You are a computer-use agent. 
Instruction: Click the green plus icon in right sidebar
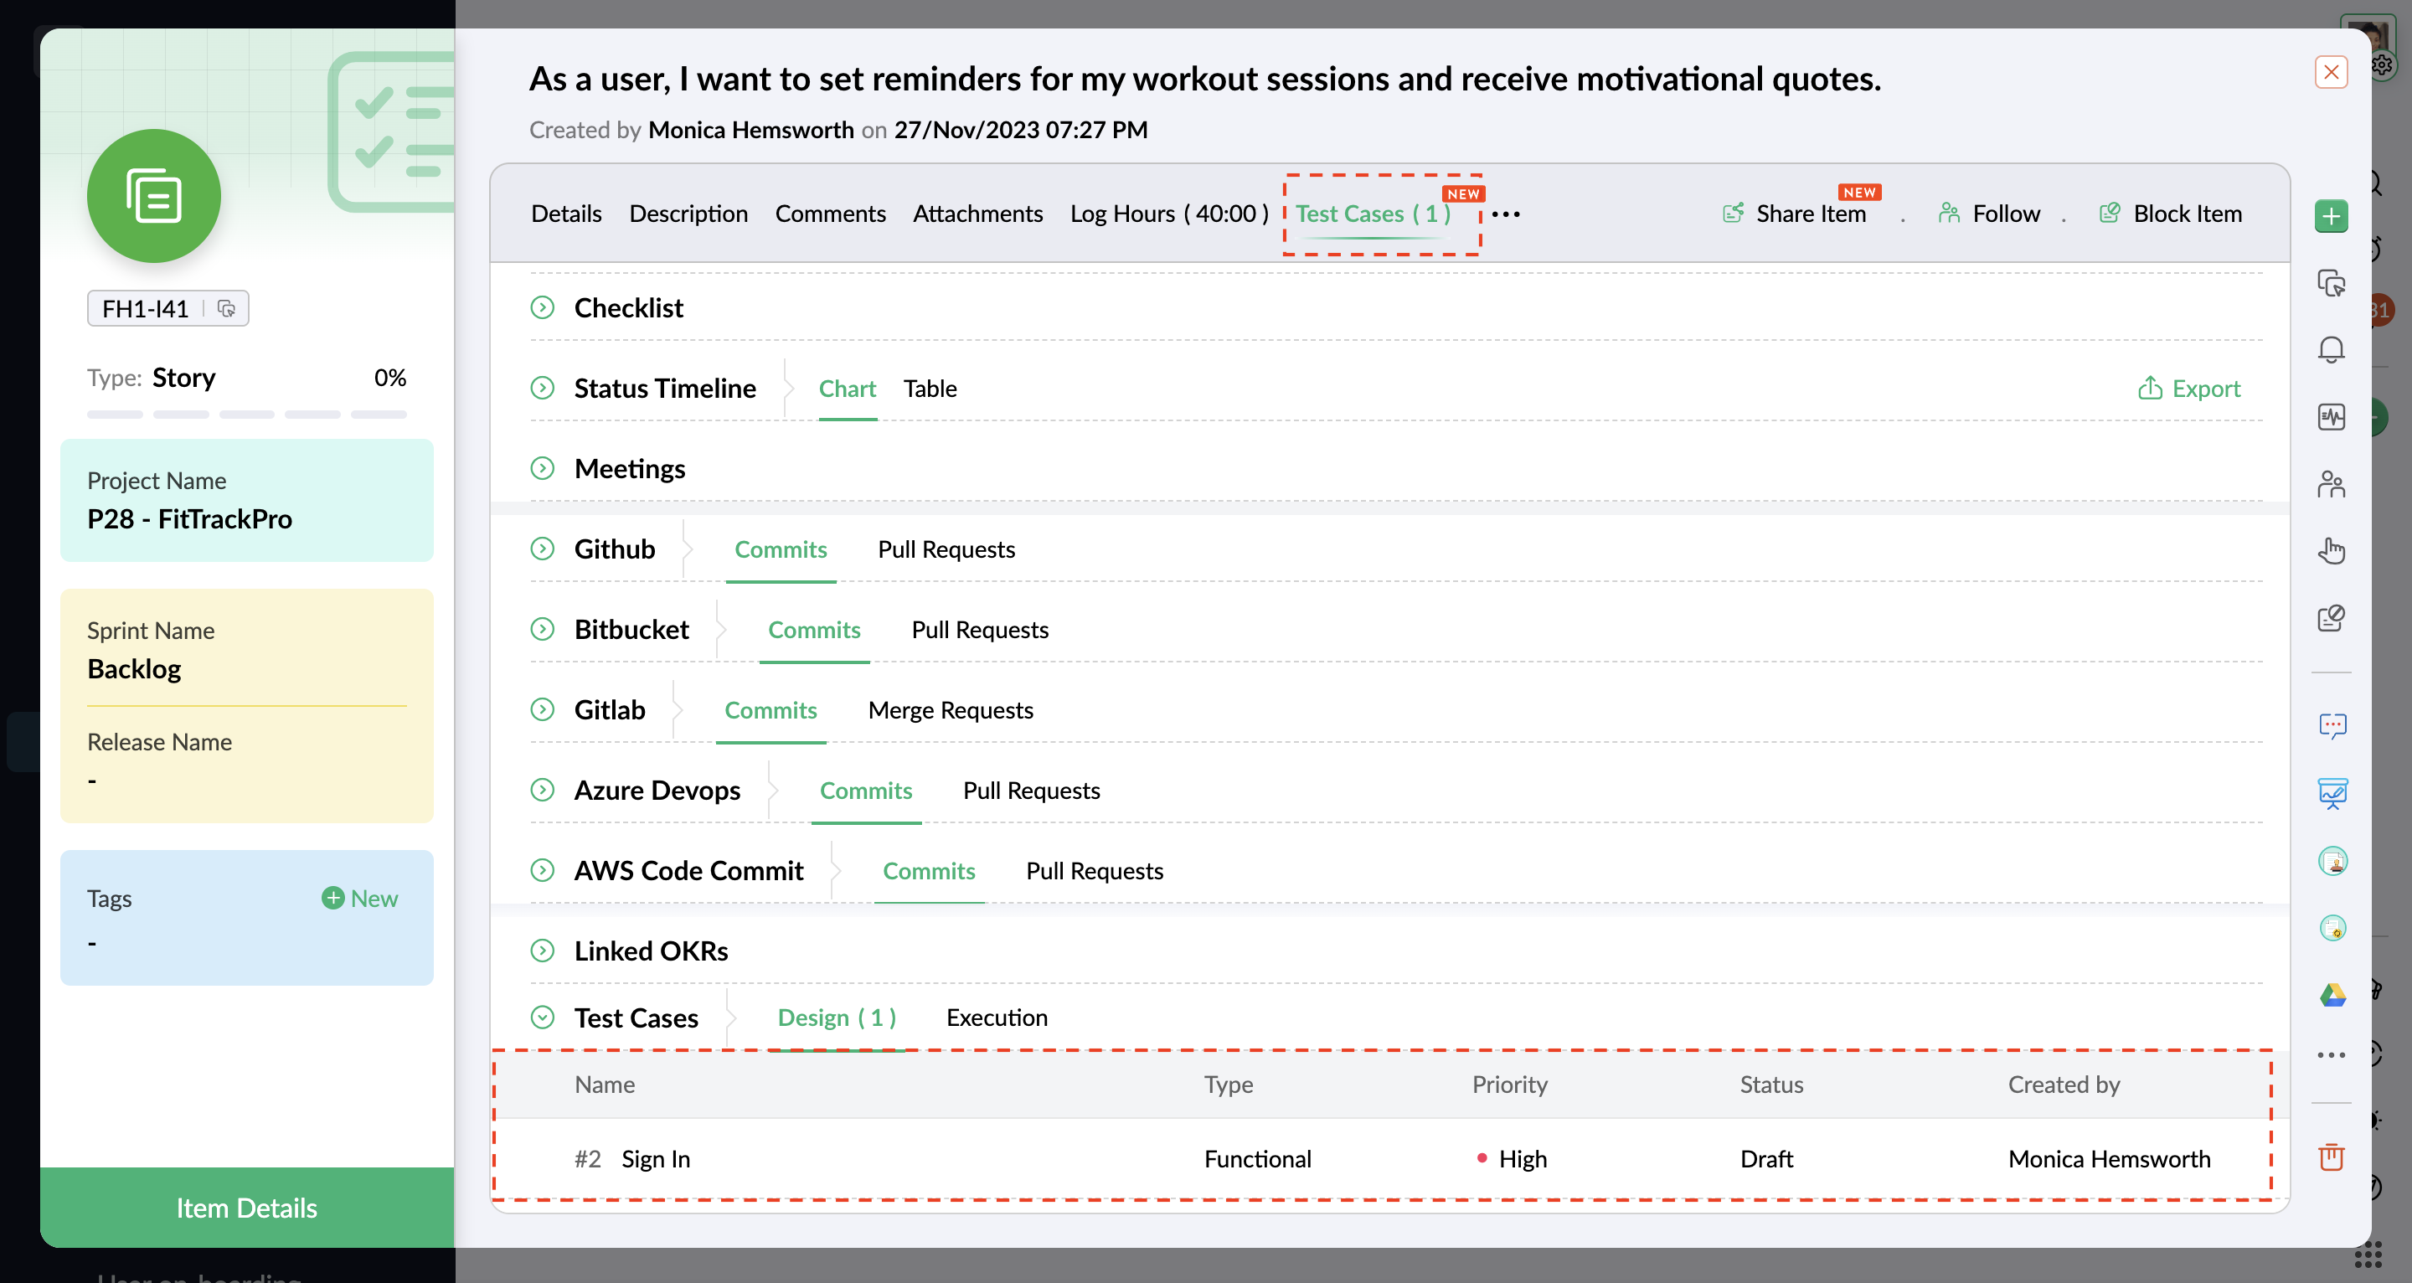tap(2331, 216)
